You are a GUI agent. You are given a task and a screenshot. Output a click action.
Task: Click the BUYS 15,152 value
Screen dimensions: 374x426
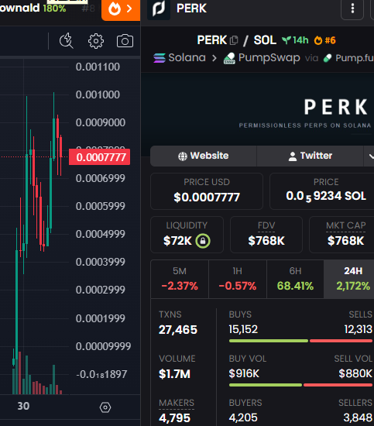coord(243,329)
